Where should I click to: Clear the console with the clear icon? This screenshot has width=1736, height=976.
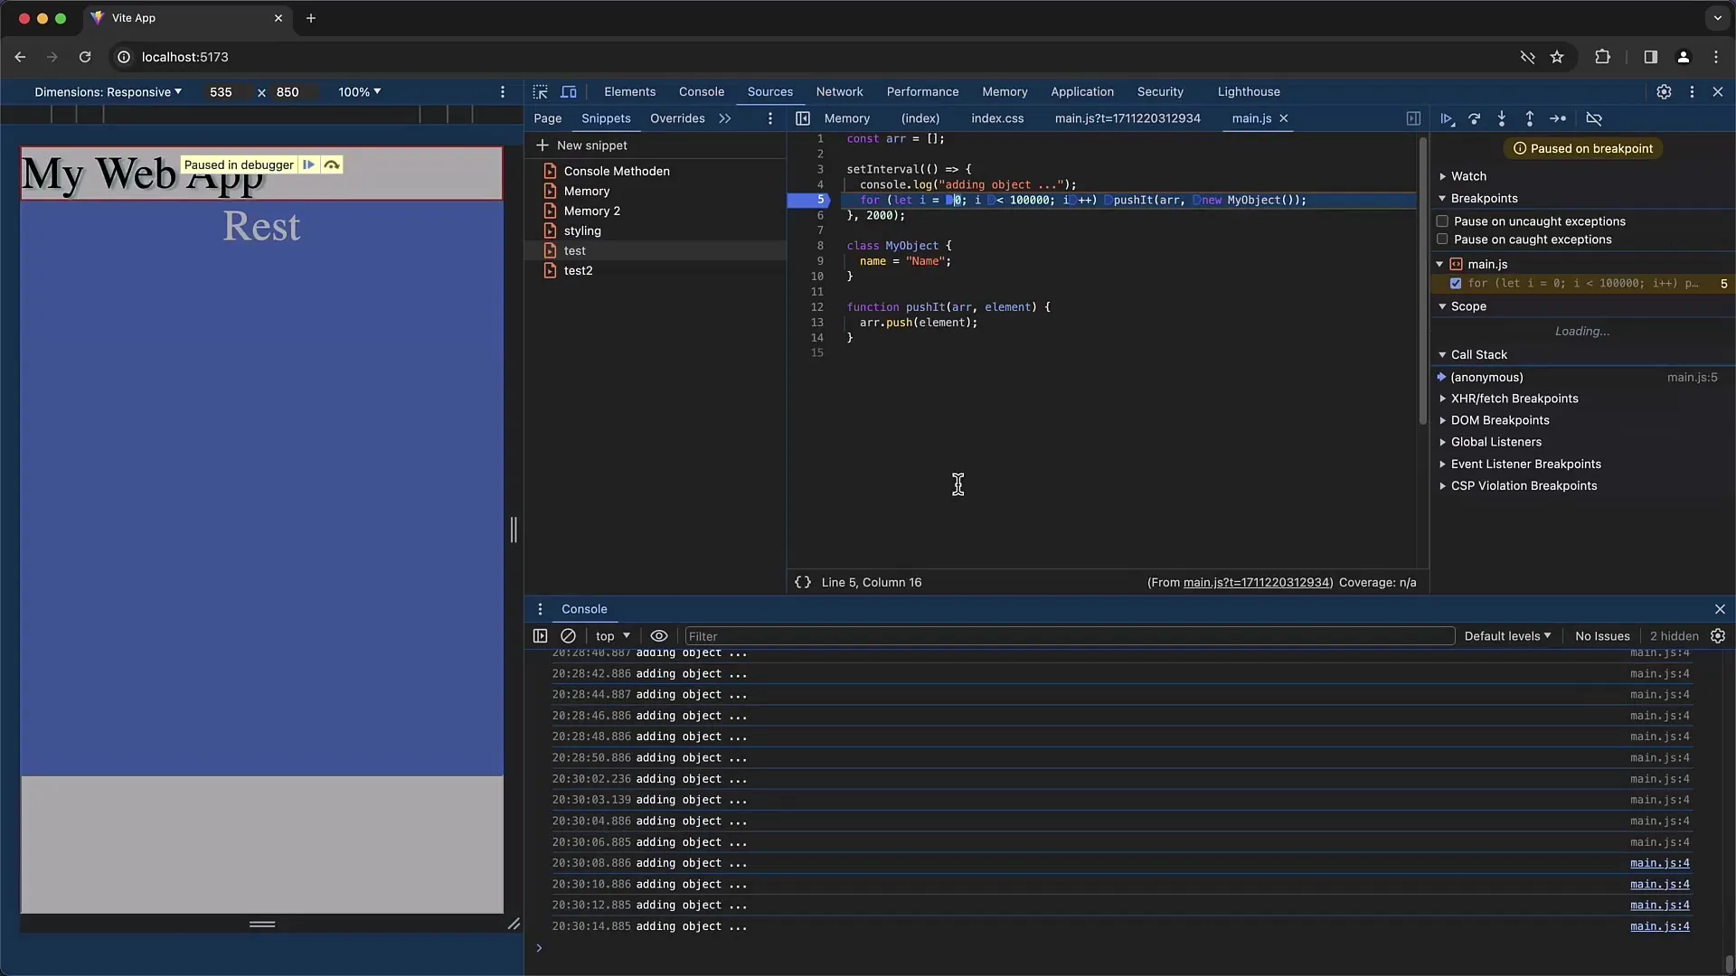[568, 636]
